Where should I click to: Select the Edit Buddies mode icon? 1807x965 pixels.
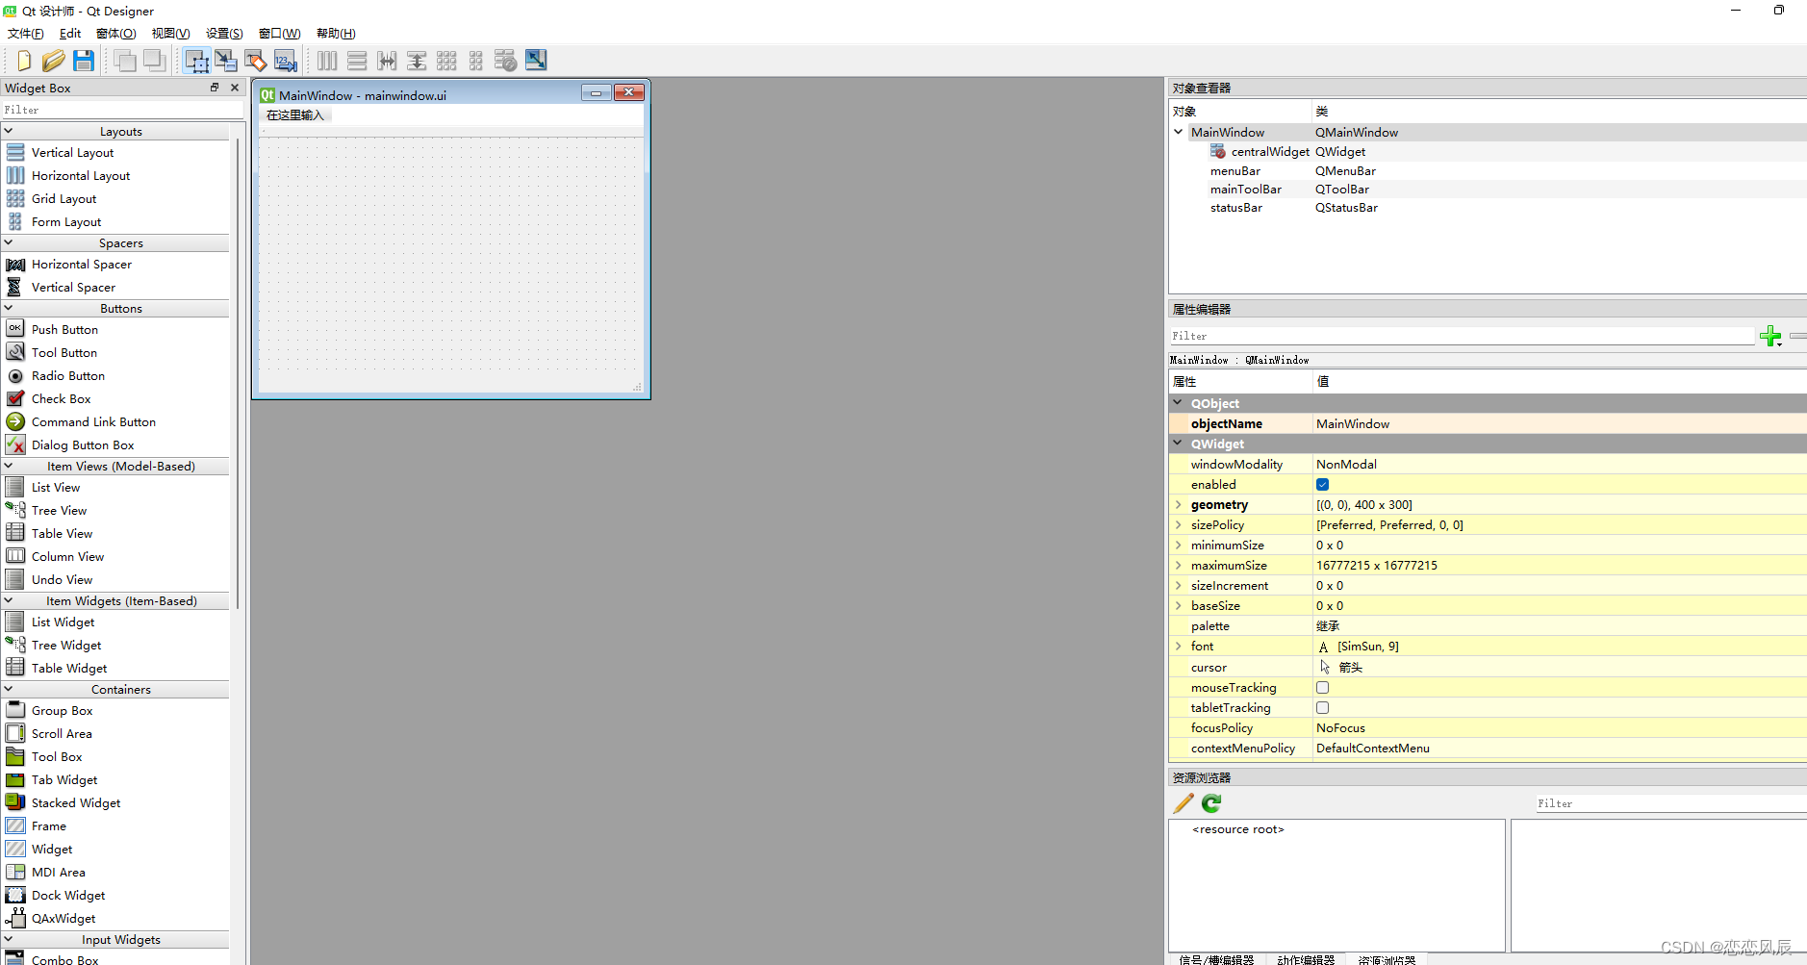[256, 61]
